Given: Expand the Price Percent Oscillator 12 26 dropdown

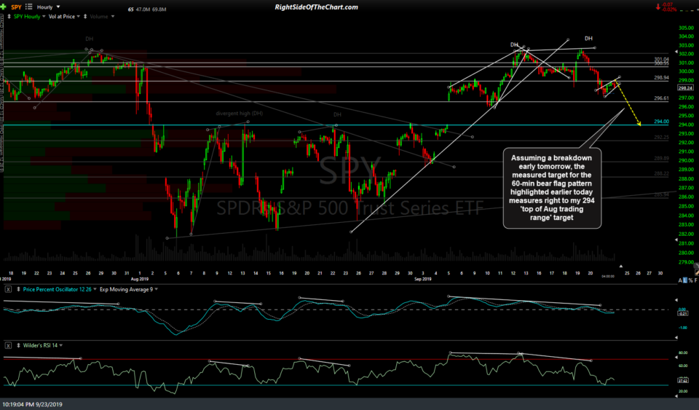Looking at the screenshot, I should [95, 289].
